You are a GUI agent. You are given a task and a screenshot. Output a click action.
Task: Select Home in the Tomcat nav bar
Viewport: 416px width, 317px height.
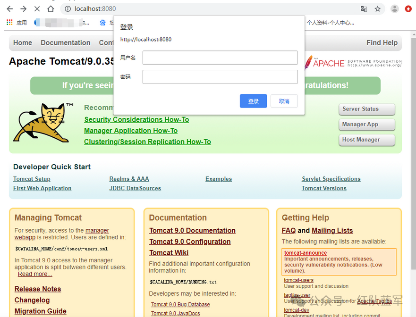tap(23, 42)
